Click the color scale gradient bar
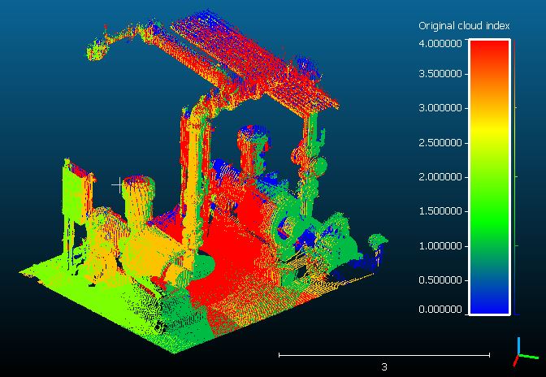Image resolution: width=546 pixels, height=377 pixels. pyautogui.click(x=490, y=177)
